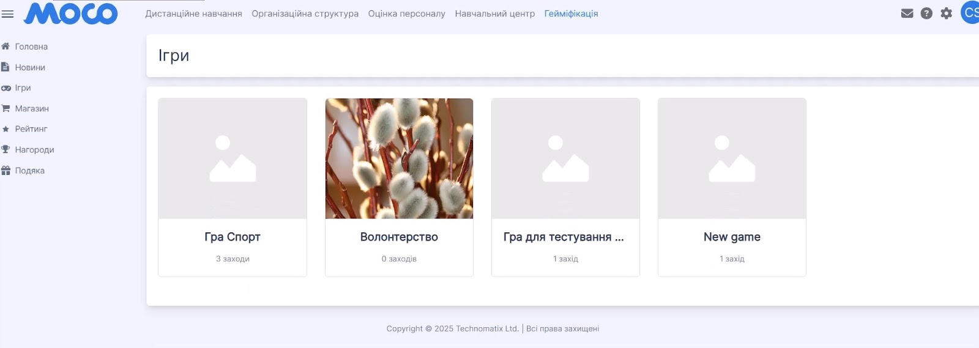979x348 pixels.
Task: Click the gamepad icon beside Ігри
Action: point(6,88)
